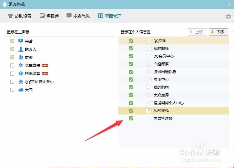Click the 会话 chat bubble icon

(x=21, y=41)
